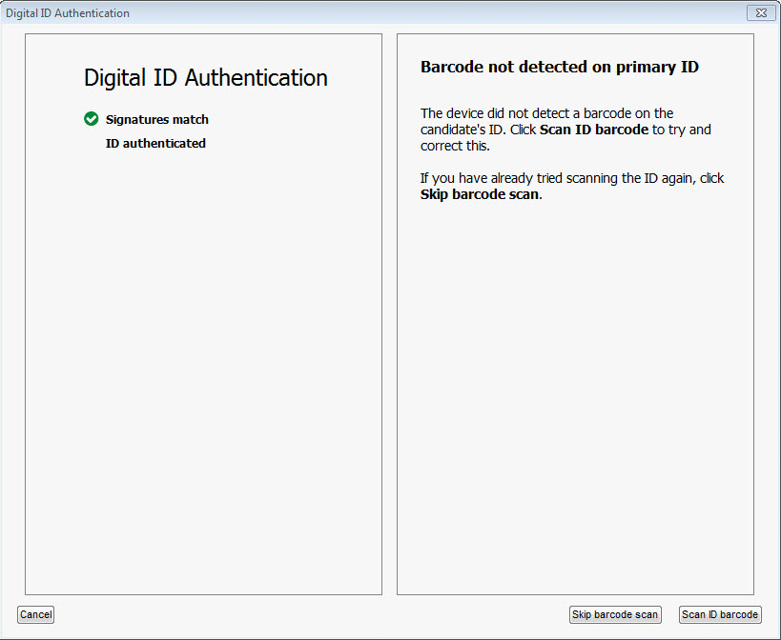
Task: Click bold Scan ID barcode text in instructions
Action: click(x=594, y=130)
